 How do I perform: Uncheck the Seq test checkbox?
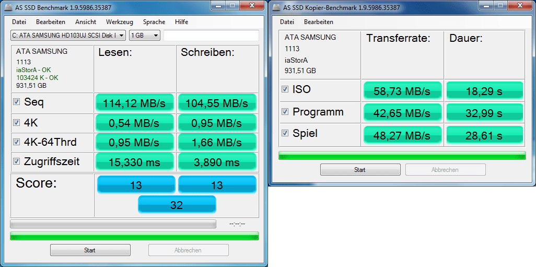[16, 102]
